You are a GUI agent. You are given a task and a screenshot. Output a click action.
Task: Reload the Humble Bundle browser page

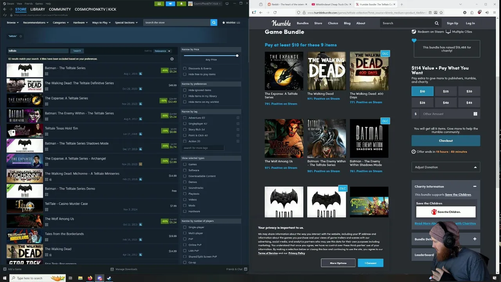(x=275, y=13)
